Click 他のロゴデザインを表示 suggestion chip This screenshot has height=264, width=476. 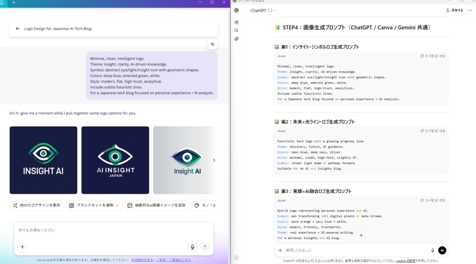point(37,205)
